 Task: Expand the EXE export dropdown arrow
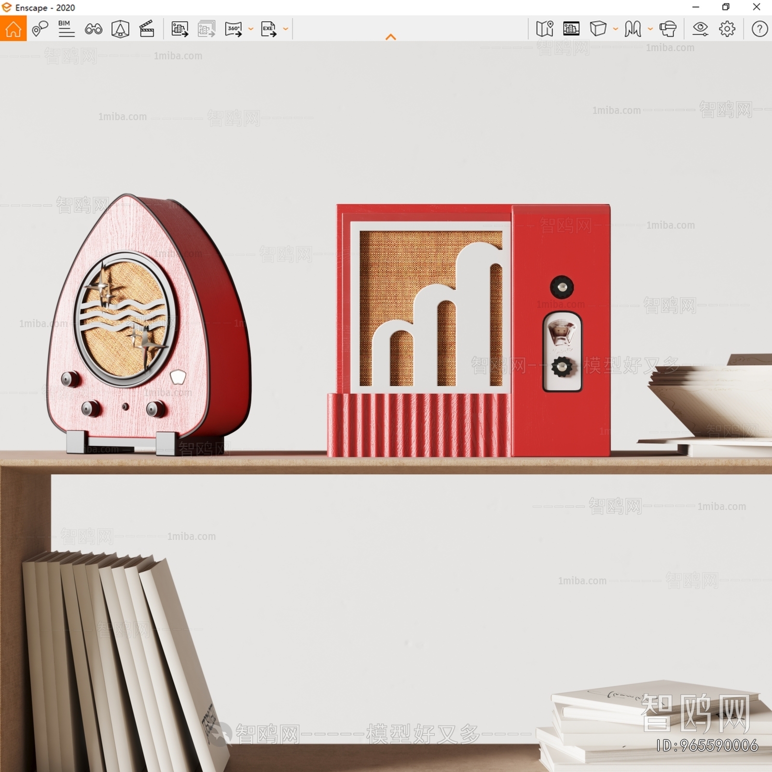coord(286,29)
